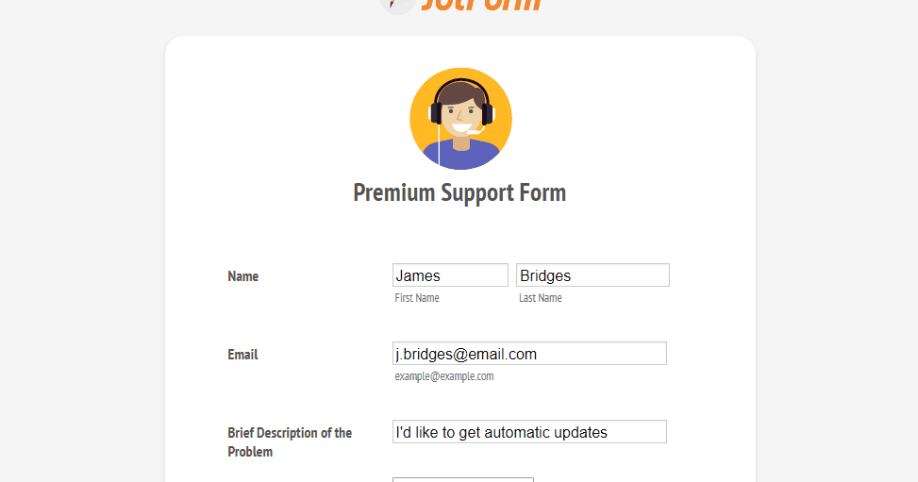Click the example@example.com hint text
The width and height of the screenshot is (918, 482).
[x=444, y=376]
